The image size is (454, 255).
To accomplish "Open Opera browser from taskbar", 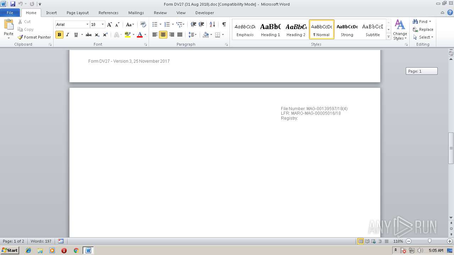I will pyautogui.click(x=64, y=250).
